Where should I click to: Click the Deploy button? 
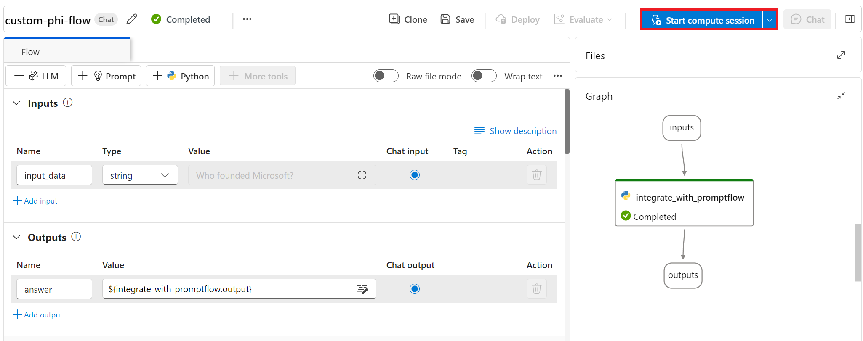click(x=518, y=19)
